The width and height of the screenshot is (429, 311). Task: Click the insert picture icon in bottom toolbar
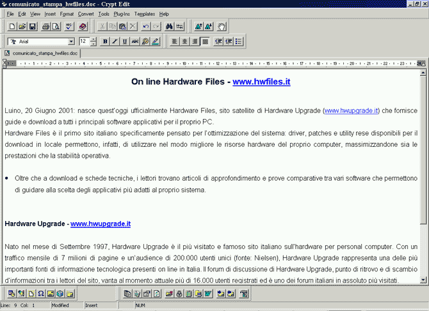[x=51, y=294]
